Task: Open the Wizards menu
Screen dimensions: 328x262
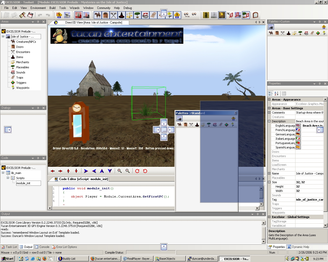Action: 75,8
